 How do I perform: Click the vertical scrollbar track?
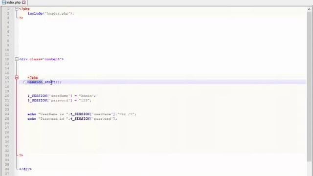tap(309, 86)
